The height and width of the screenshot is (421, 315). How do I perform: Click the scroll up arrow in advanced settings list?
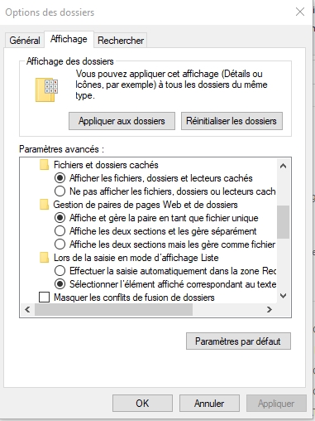(283, 166)
